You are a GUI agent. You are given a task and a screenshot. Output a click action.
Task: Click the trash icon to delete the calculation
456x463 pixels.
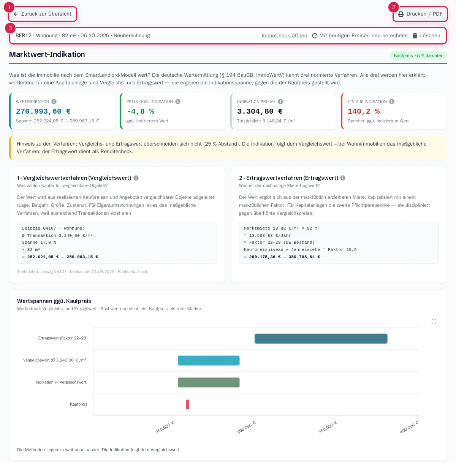[x=415, y=36]
